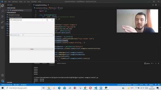Add a new terminal with plus icon
This screenshot has width=161, height=90.
(x=152, y=63)
